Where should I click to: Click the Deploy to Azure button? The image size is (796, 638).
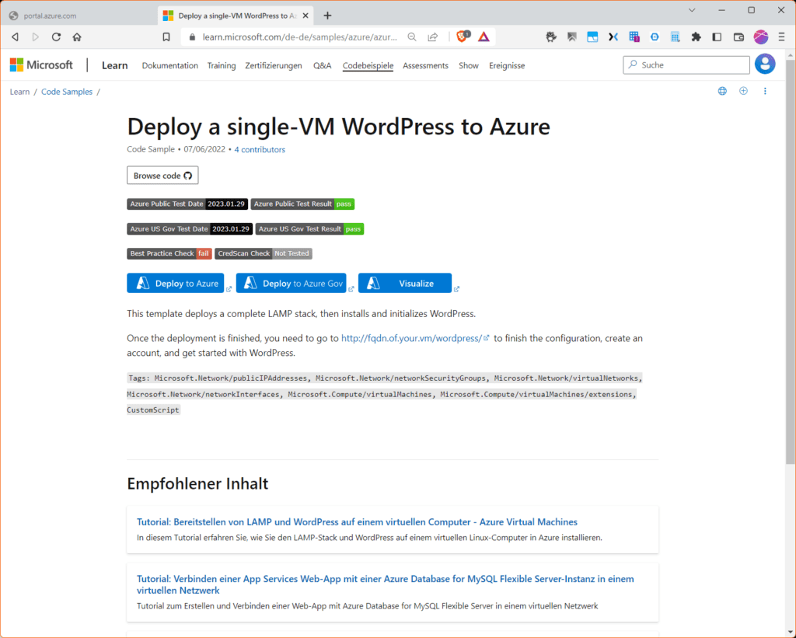(176, 283)
